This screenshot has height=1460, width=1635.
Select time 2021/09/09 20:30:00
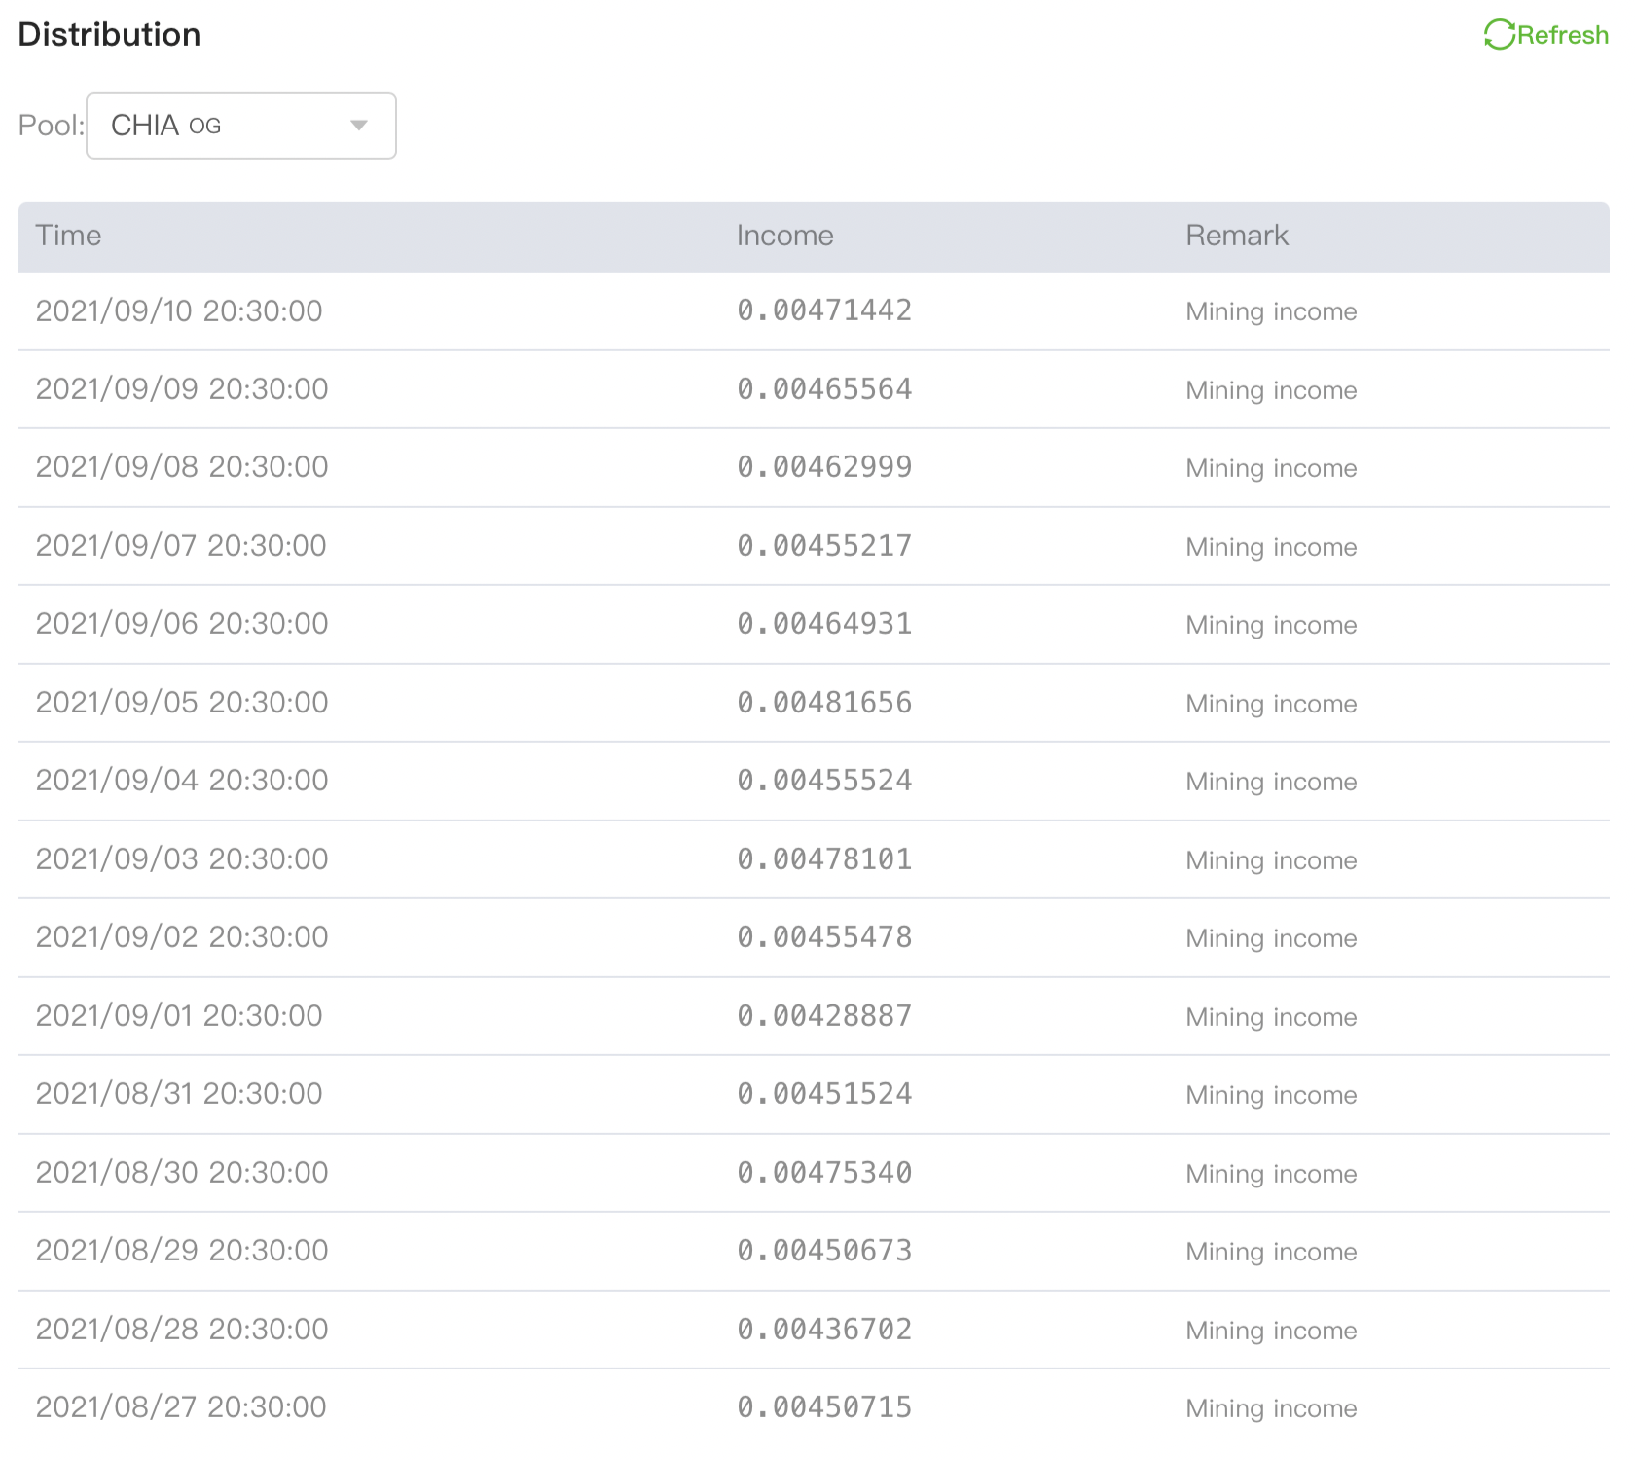pyautogui.click(x=182, y=389)
